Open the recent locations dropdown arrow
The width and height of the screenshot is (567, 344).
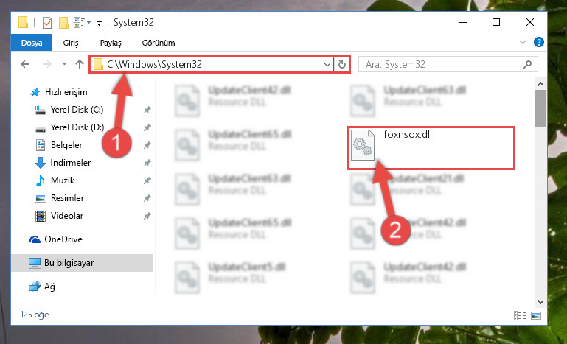point(64,64)
